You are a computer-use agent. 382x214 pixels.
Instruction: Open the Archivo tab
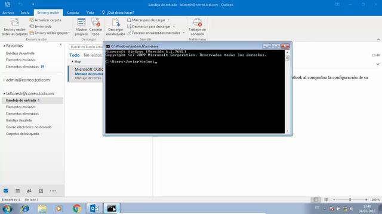(8, 12)
